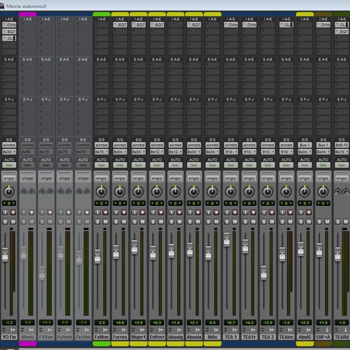Record-arm the Enfrmr track

161,212
